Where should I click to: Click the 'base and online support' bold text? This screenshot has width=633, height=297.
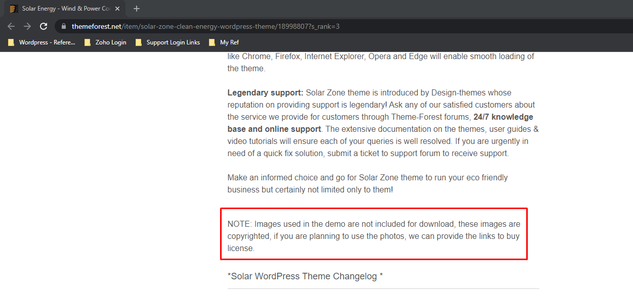click(x=274, y=129)
